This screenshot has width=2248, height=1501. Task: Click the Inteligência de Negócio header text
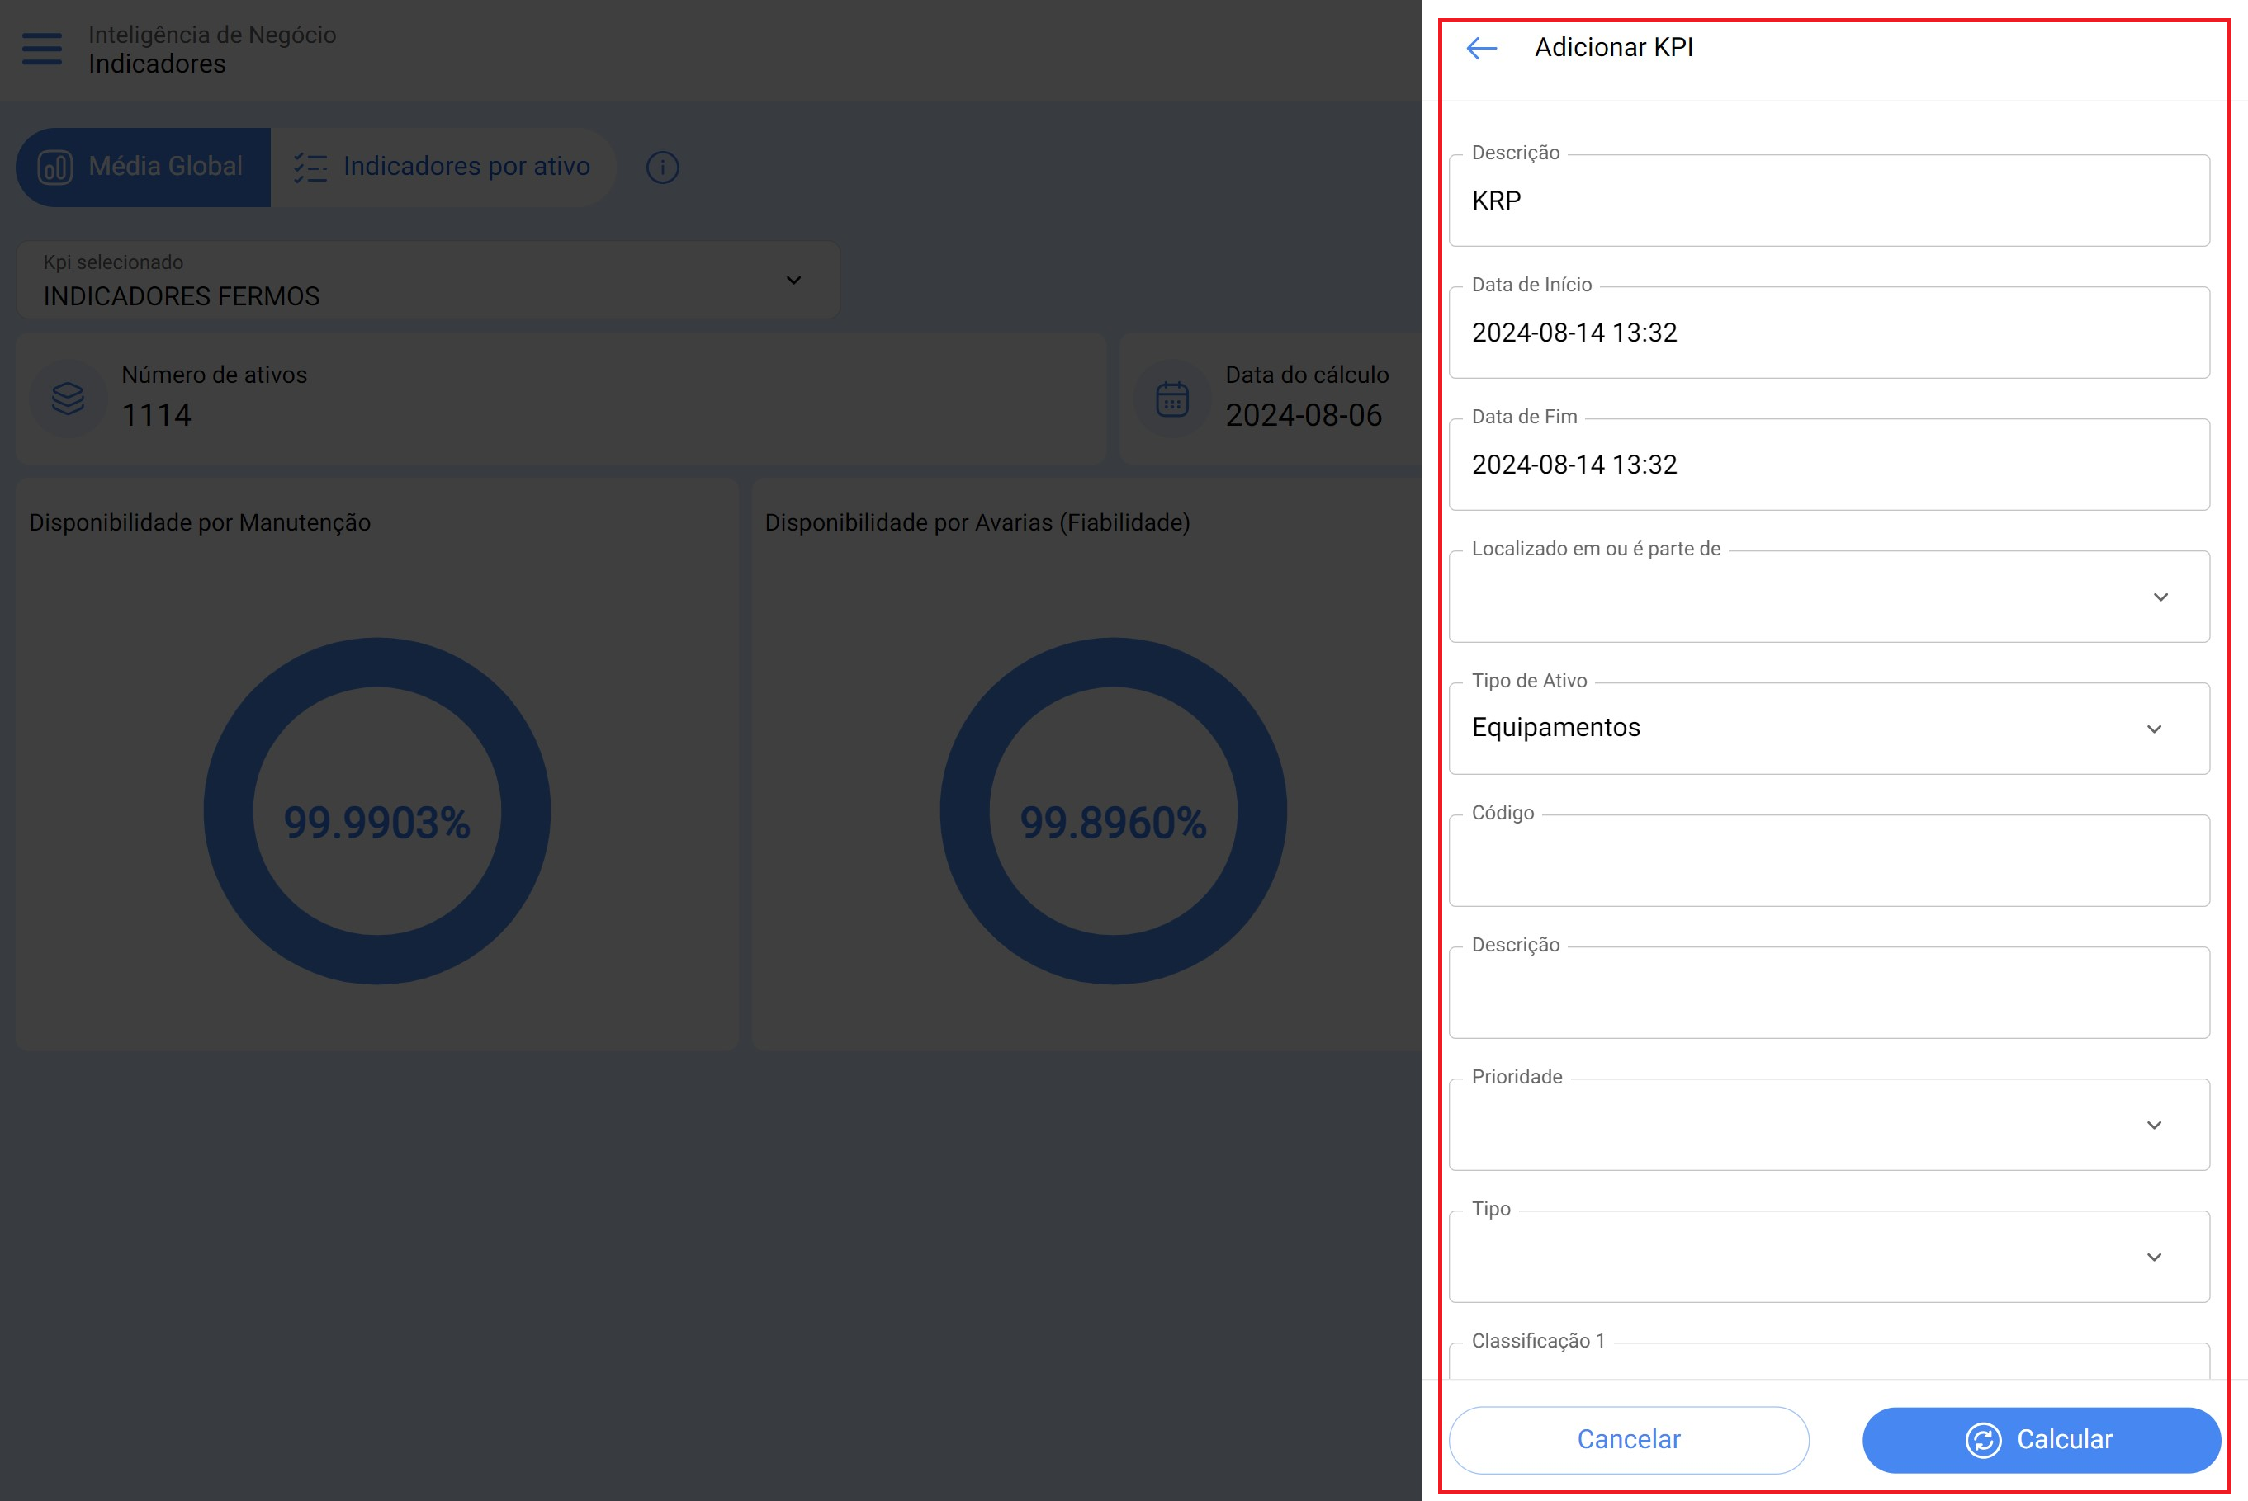click(212, 35)
